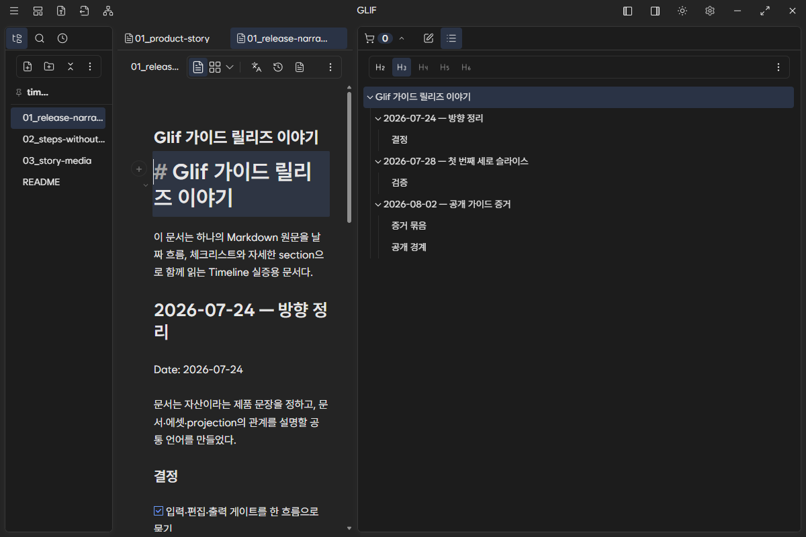This screenshot has width=806, height=537.
Task: Click the '2026-07-24 — 방향 정리' heading in the editor
Action: 240,320
